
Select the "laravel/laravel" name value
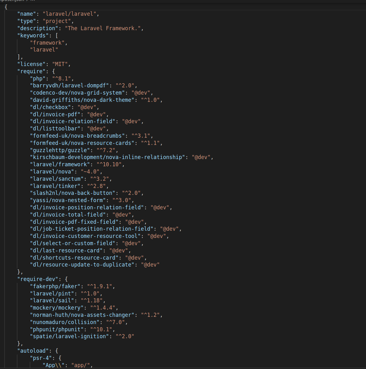coord(70,14)
